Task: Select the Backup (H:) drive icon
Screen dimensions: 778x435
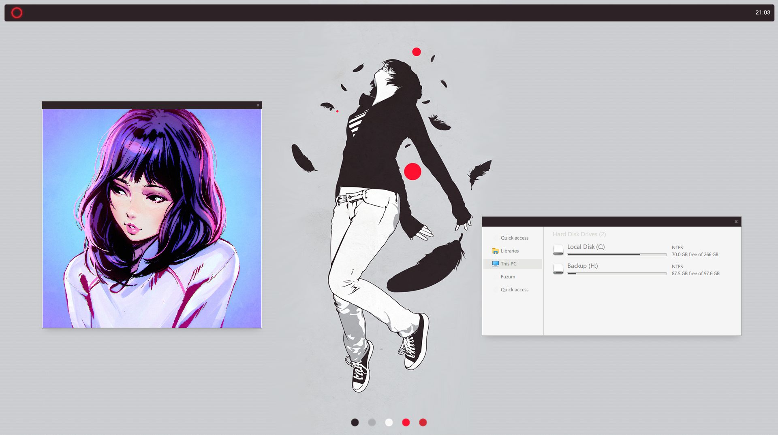Action: [x=558, y=269]
